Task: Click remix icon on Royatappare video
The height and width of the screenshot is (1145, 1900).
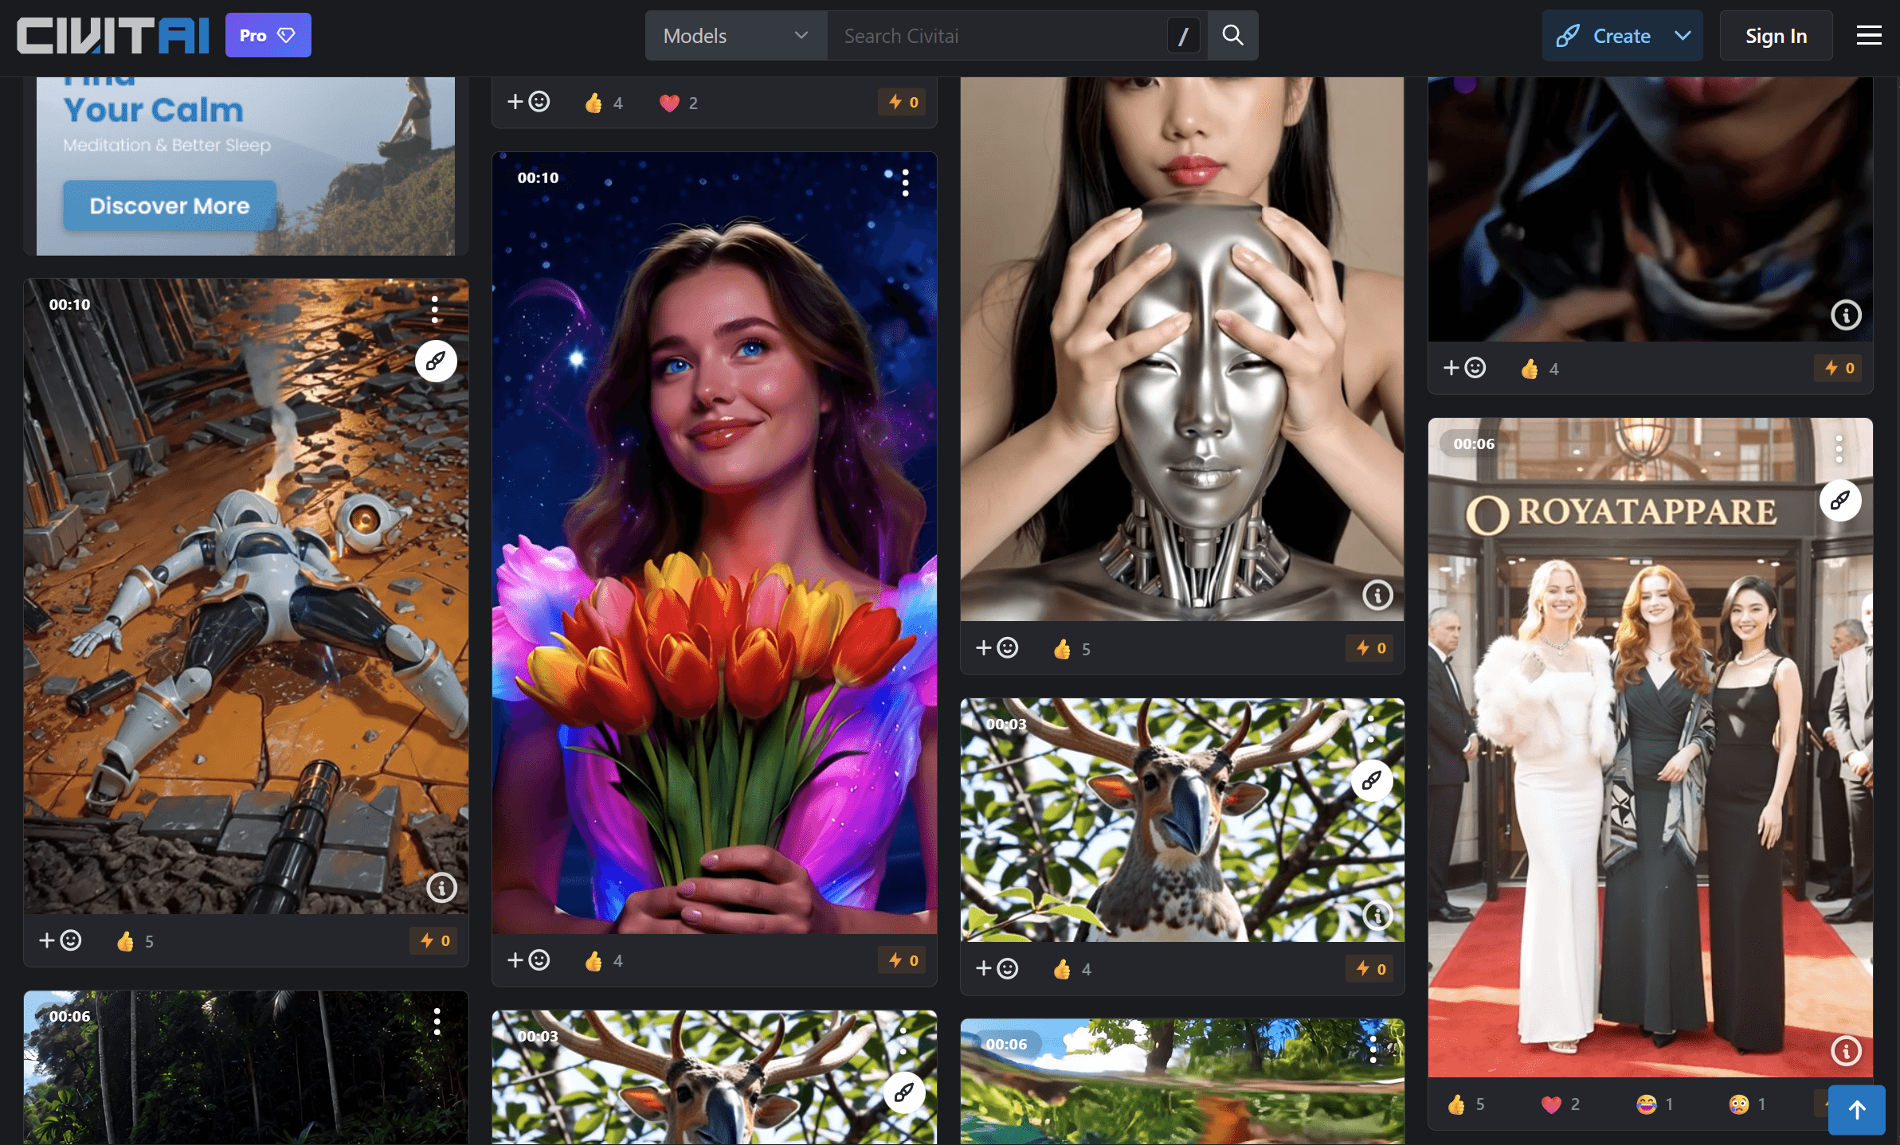Action: click(x=1839, y=501)
